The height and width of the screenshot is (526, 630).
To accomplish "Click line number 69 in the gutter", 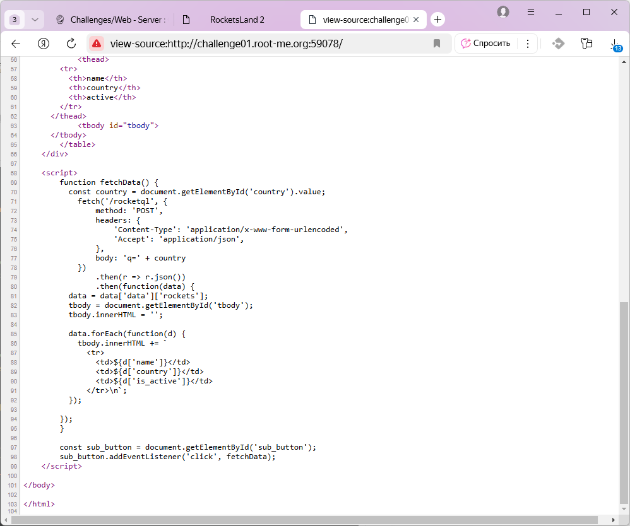I will [x=14, y=183].
